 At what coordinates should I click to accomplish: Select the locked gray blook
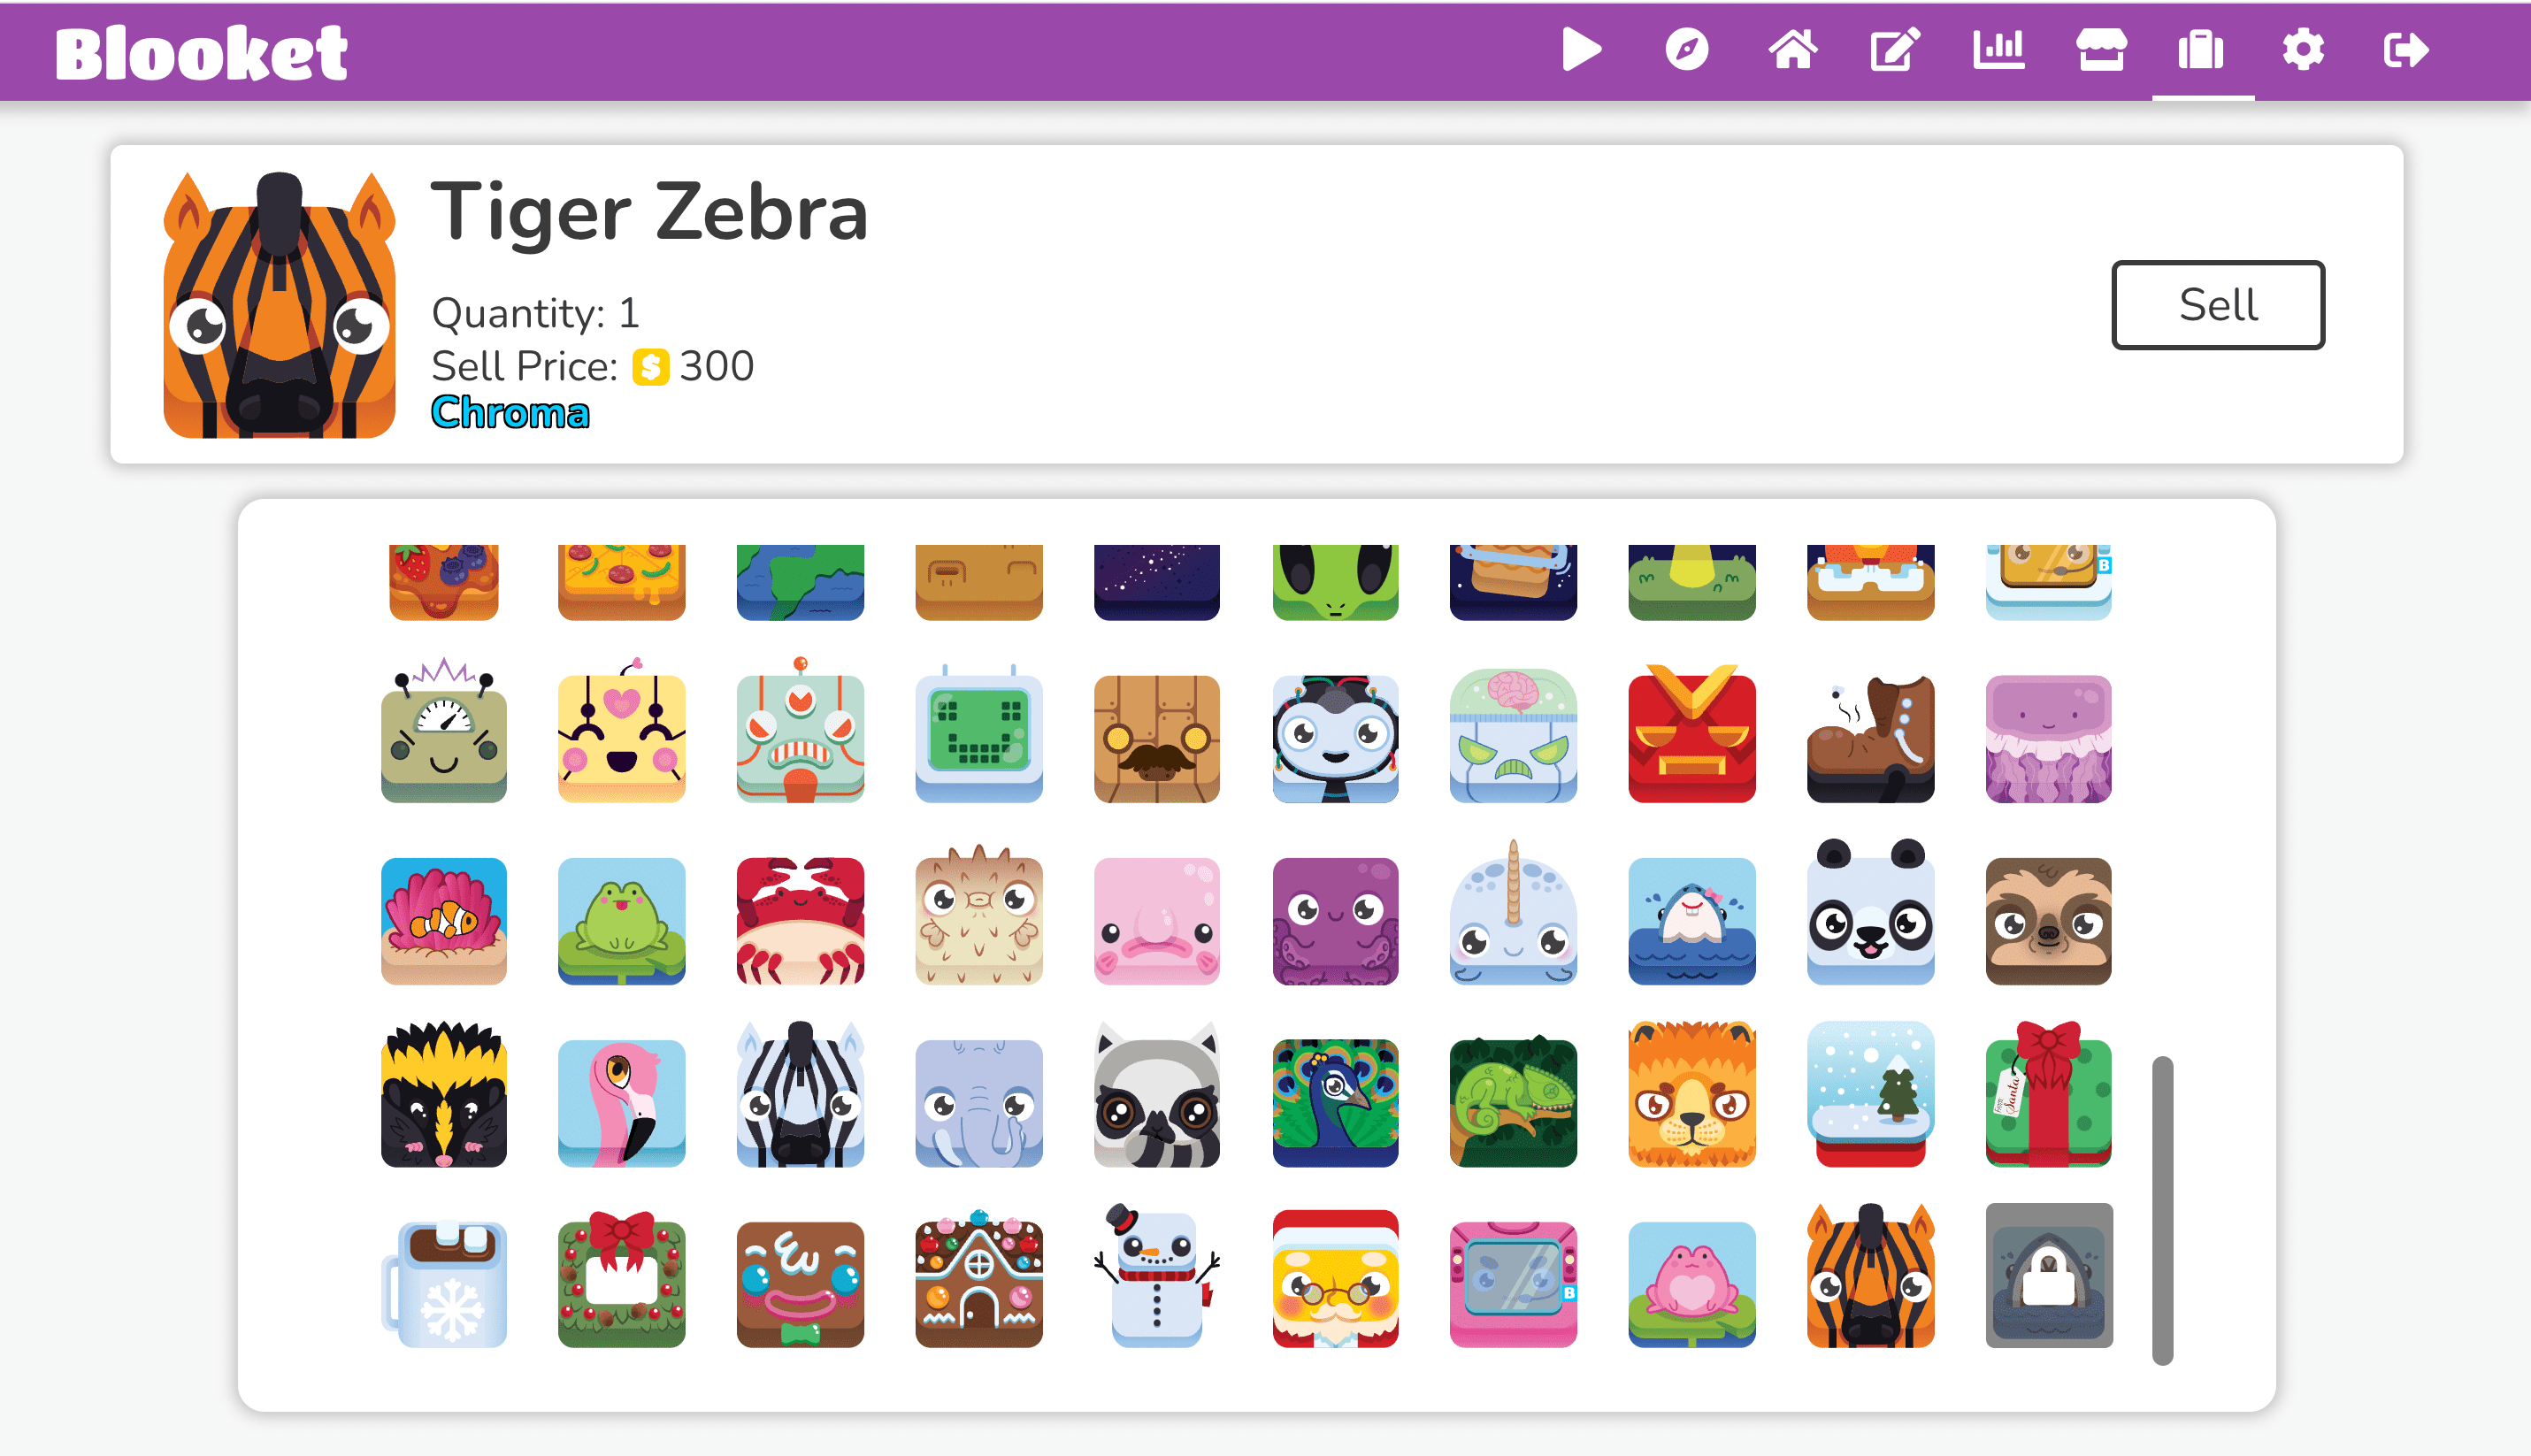tap(2048, 1276)
